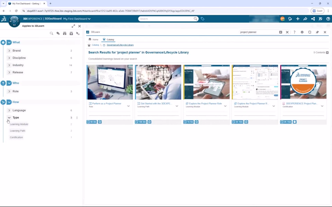Screen dimensions: 332x207
Task: Click the Catalog breadcrumb link
Action: point(95,45)
